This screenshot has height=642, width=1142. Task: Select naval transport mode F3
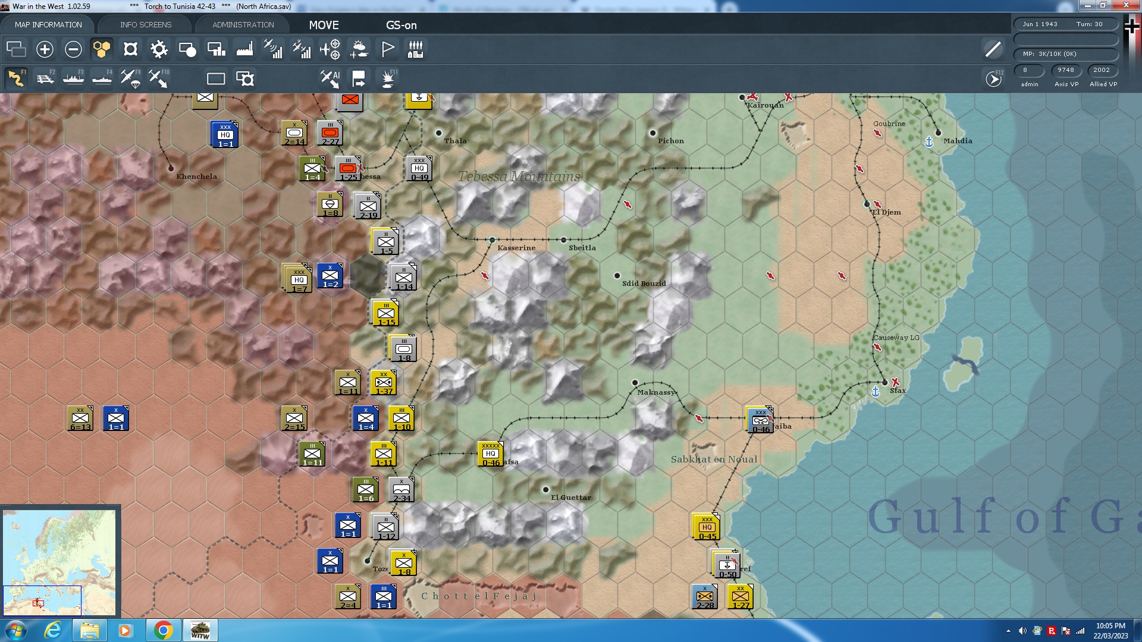click(74, 78)
